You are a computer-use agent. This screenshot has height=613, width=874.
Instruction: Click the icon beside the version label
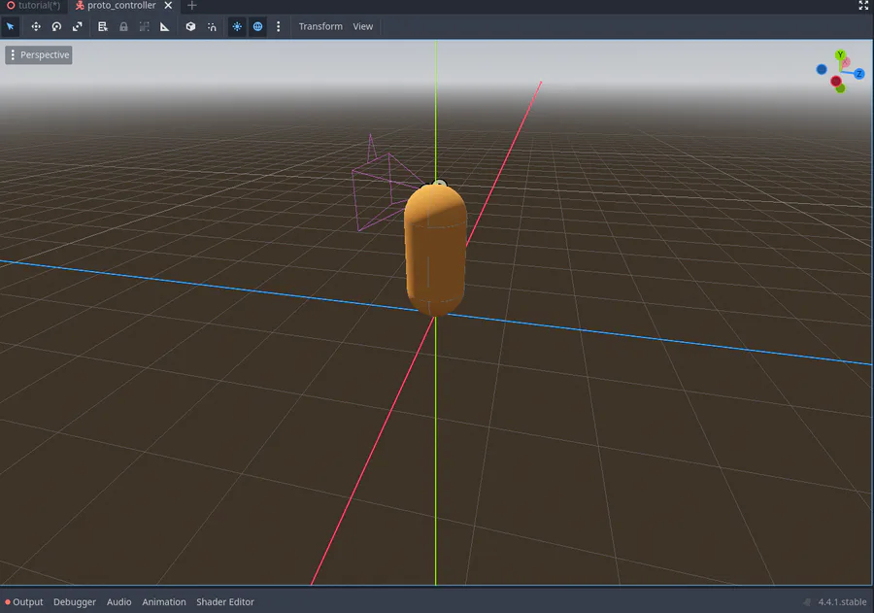[807, 602]
